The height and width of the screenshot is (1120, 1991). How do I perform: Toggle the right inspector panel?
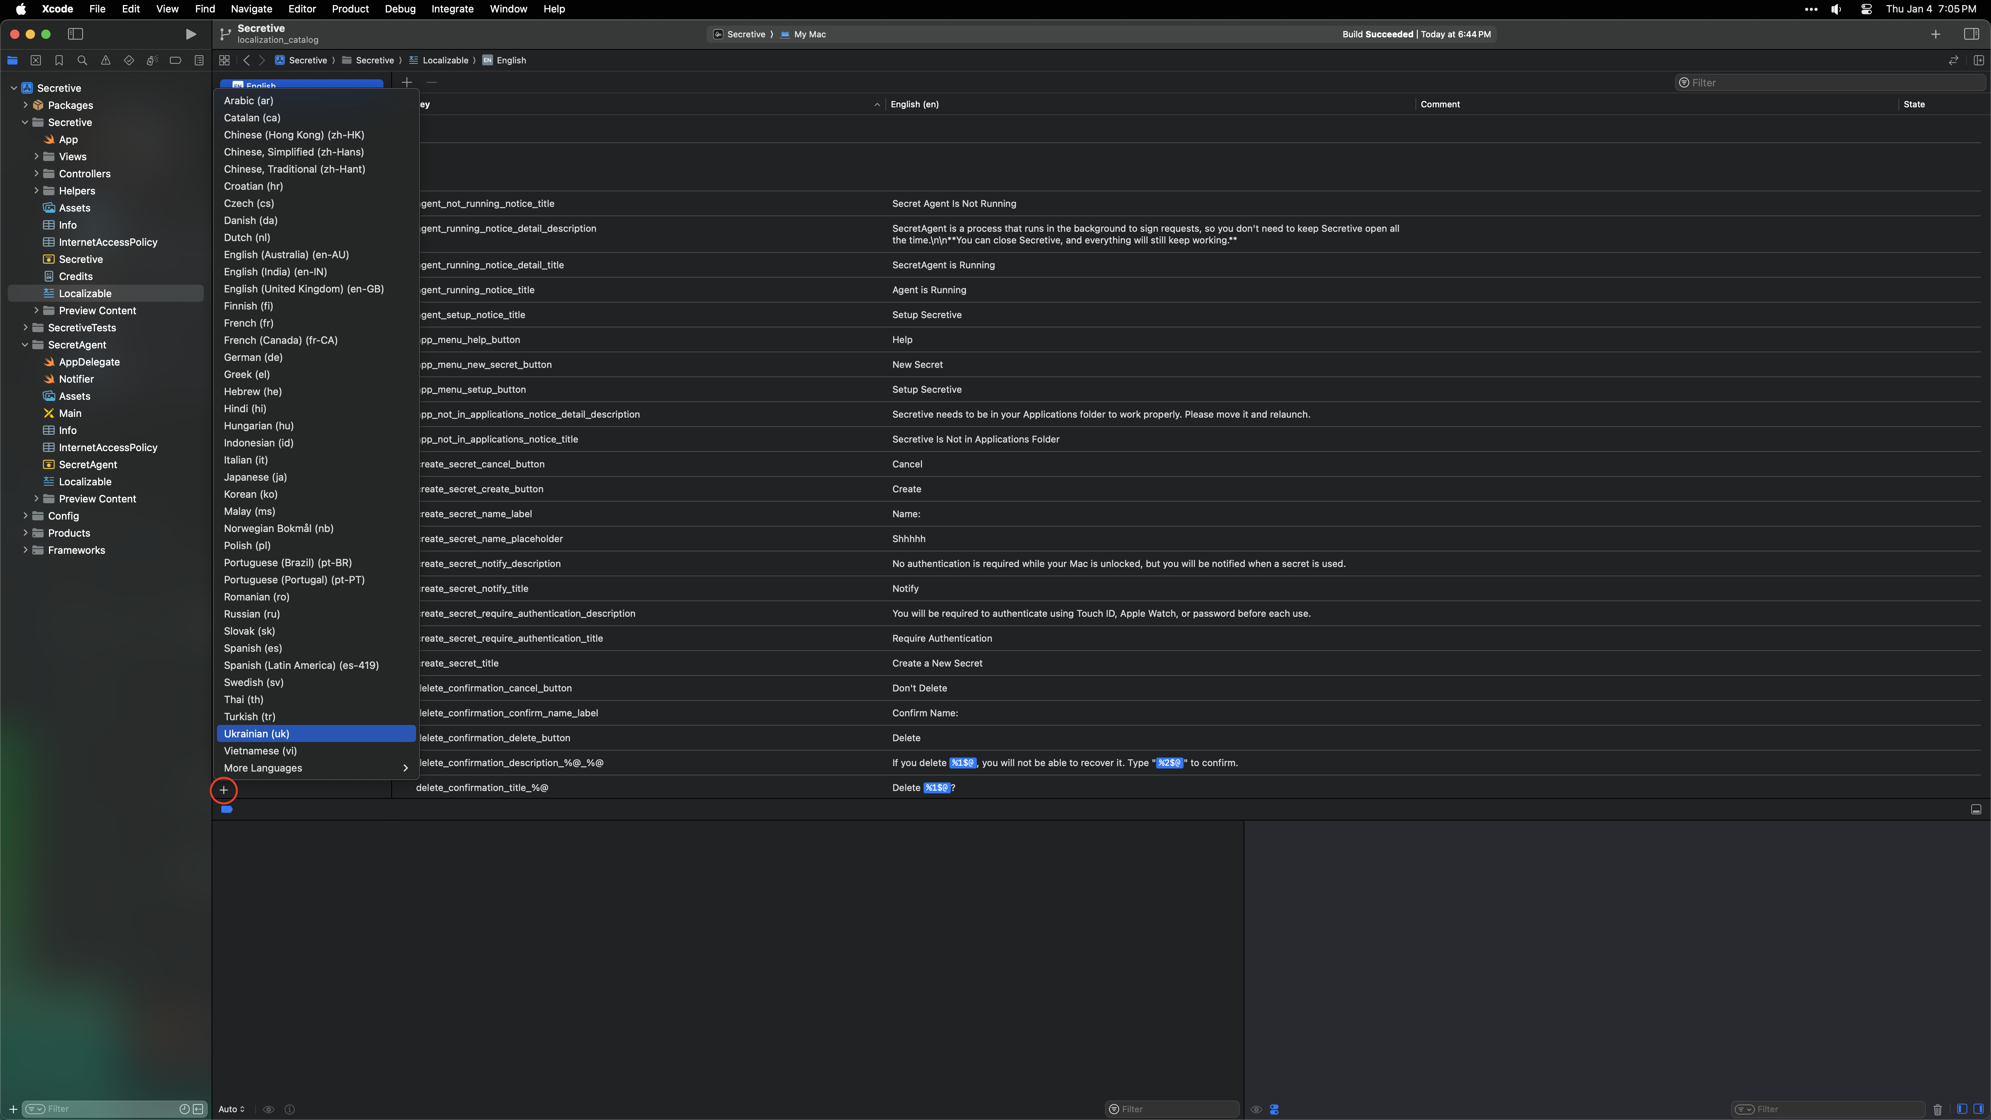coord(1971,34)
